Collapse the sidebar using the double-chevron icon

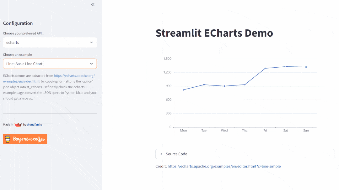(92, 4)
